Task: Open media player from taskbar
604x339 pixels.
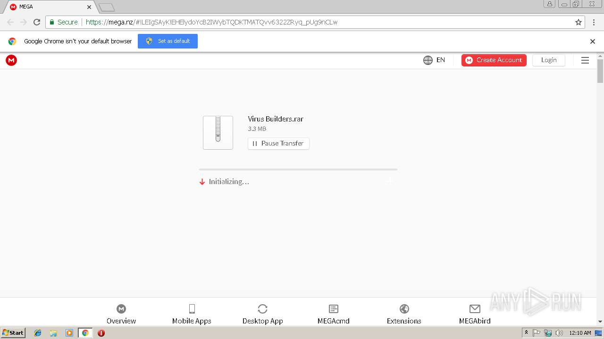Action: (x=69, y=333)
